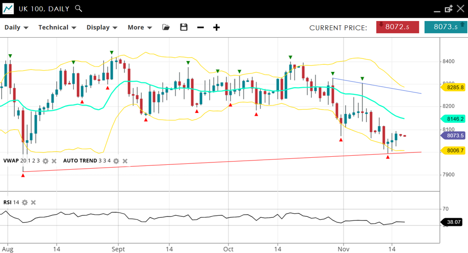Click the teal buy price 8073.5
This screenshot has width=468, height=253.
[445, 27]
